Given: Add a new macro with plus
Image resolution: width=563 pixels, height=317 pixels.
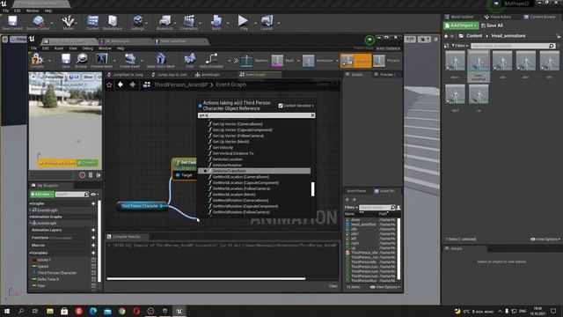Looking at the screenshot, I should 93,245.
